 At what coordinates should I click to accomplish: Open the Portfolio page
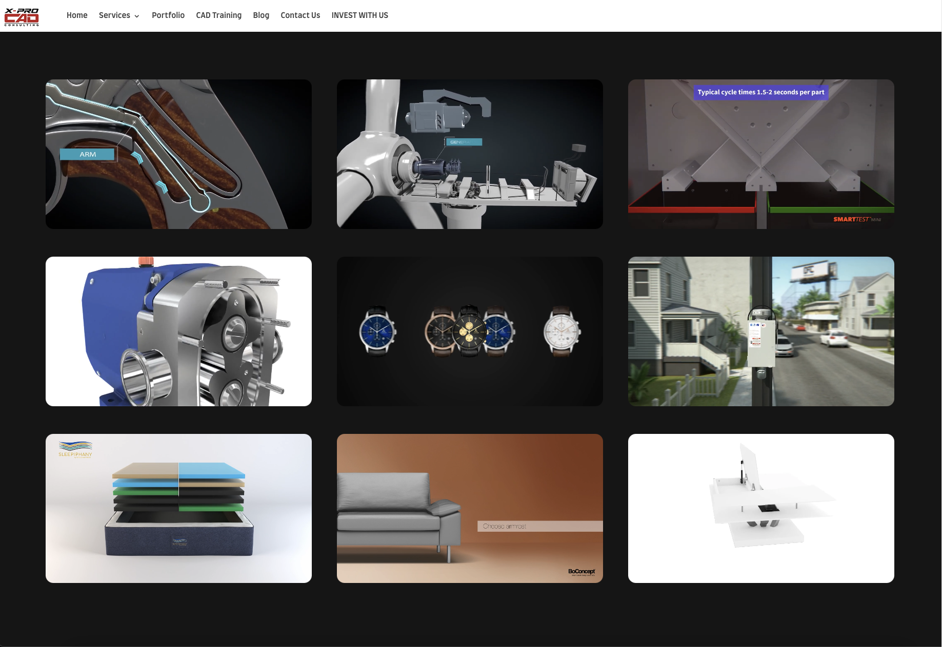[x=168, y=15]
